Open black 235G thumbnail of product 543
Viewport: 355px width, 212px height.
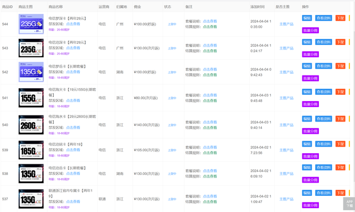(x=31, y=48)
